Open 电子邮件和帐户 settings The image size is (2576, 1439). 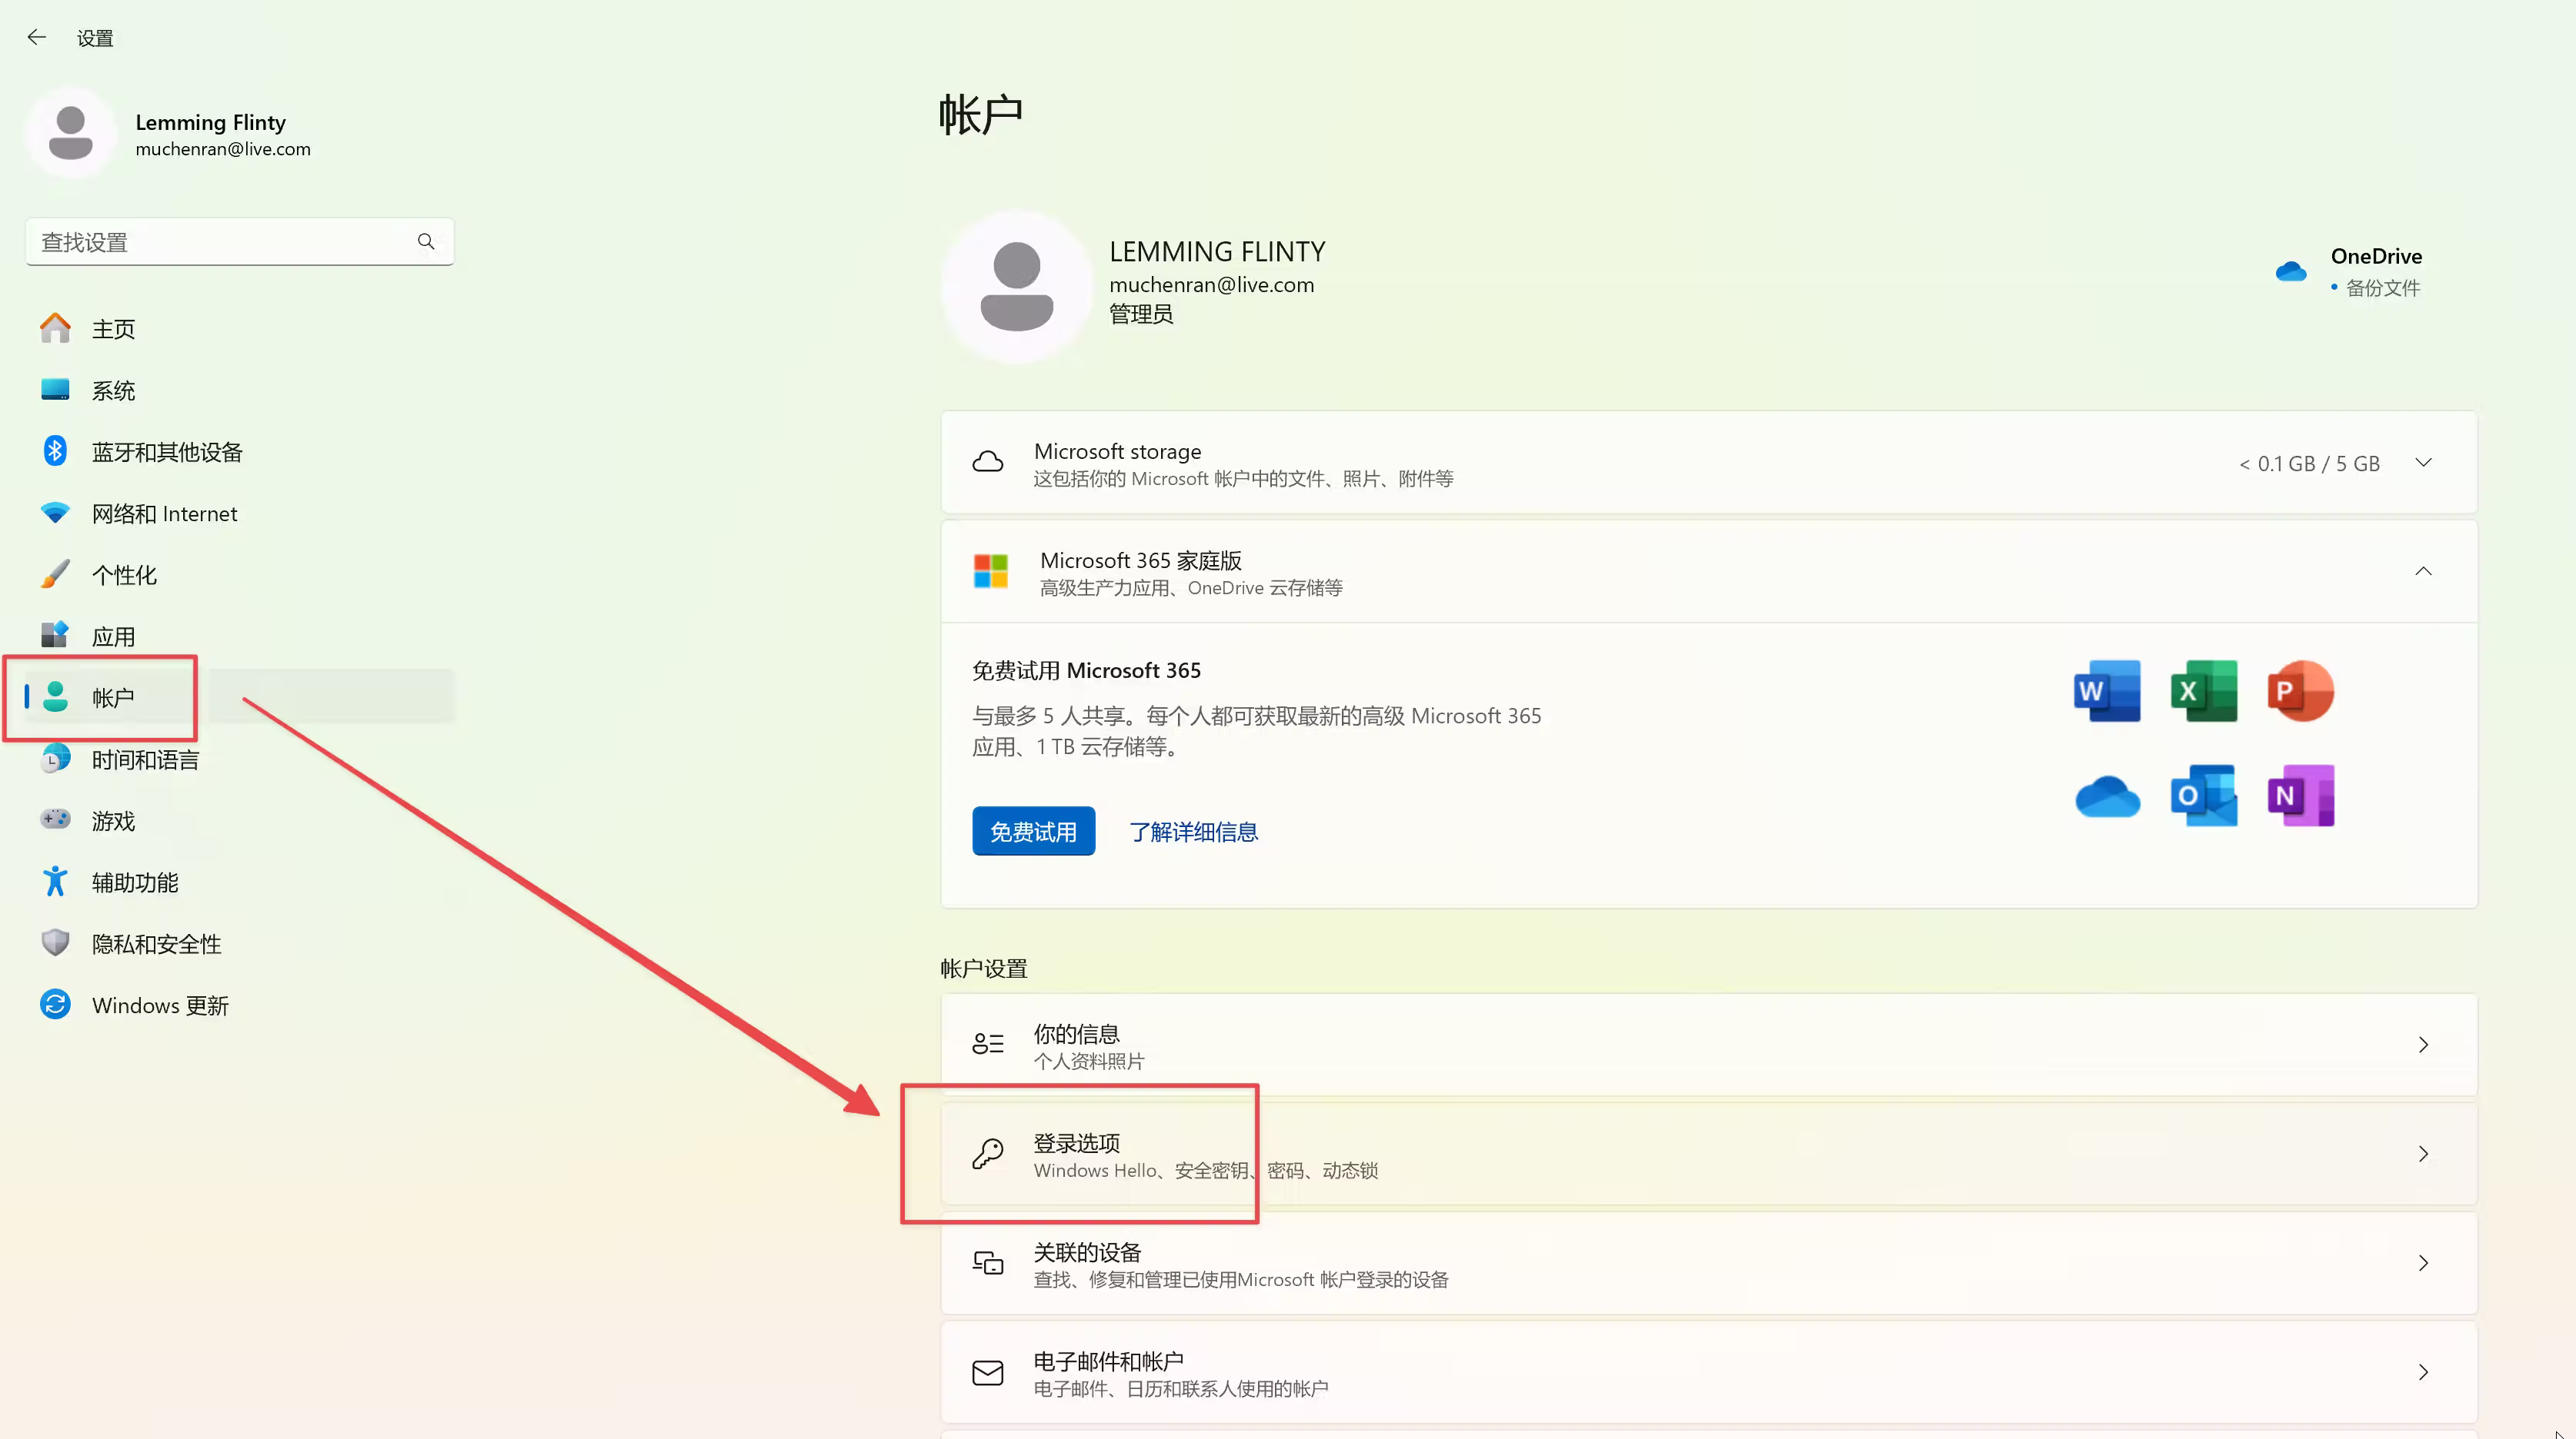1708,1373
